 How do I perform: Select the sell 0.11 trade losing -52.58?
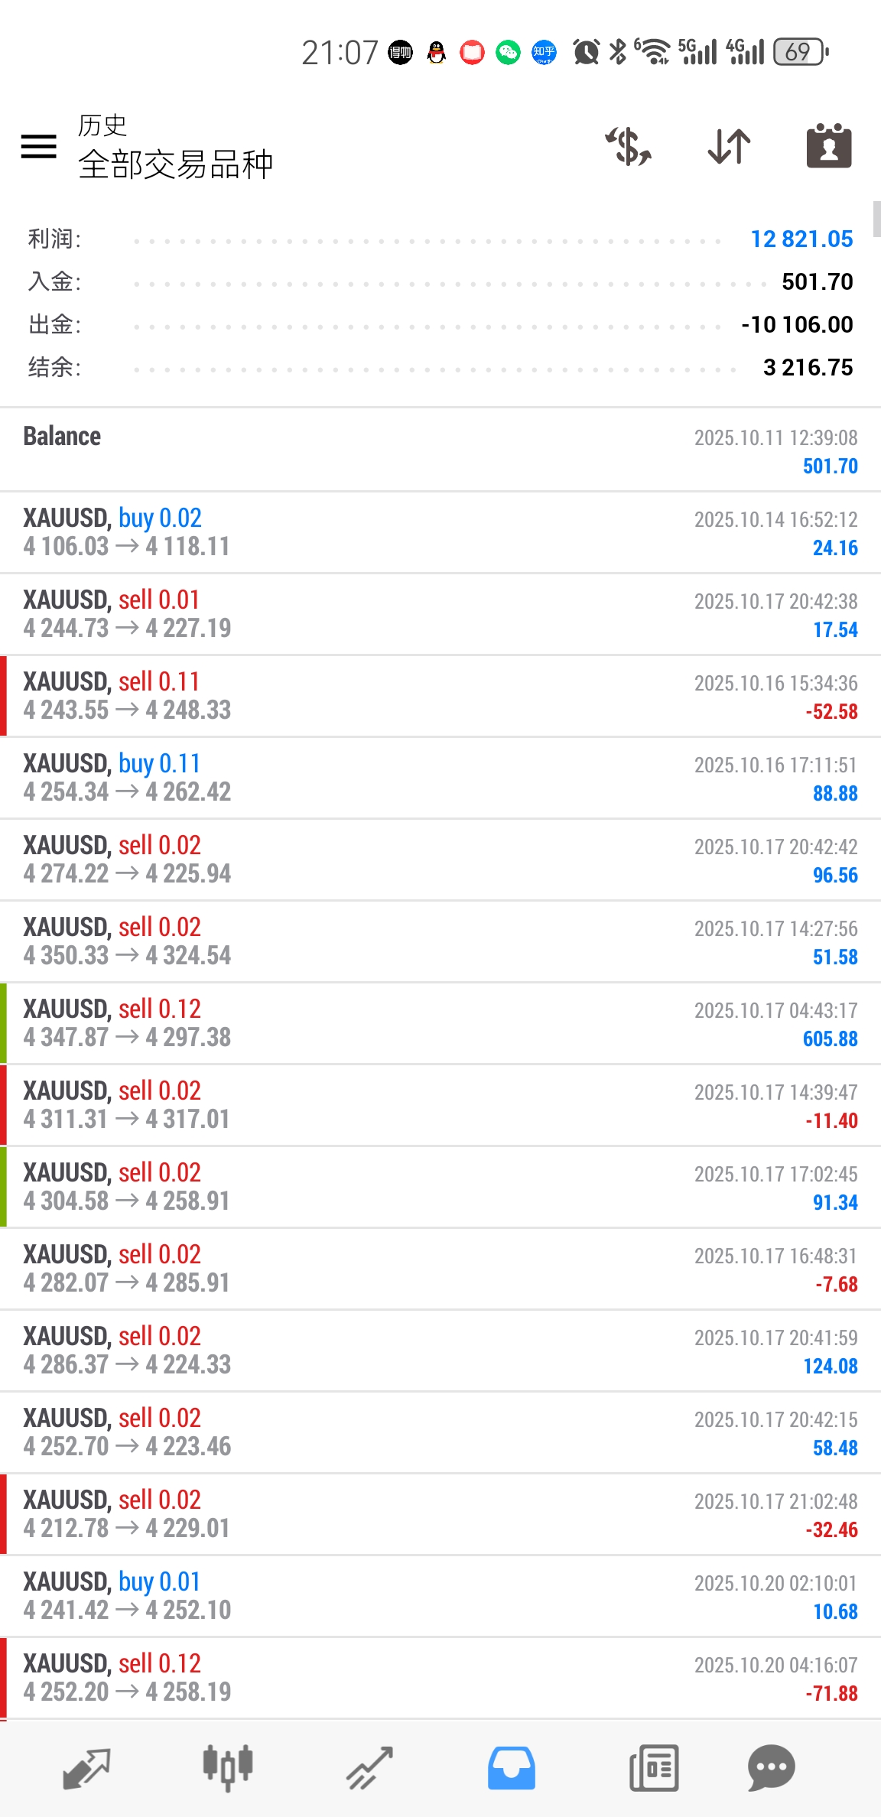pos(440,696)
